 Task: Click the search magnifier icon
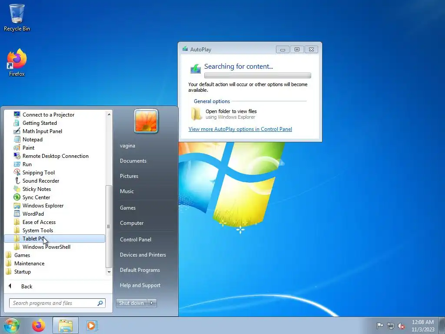point(100,303)
